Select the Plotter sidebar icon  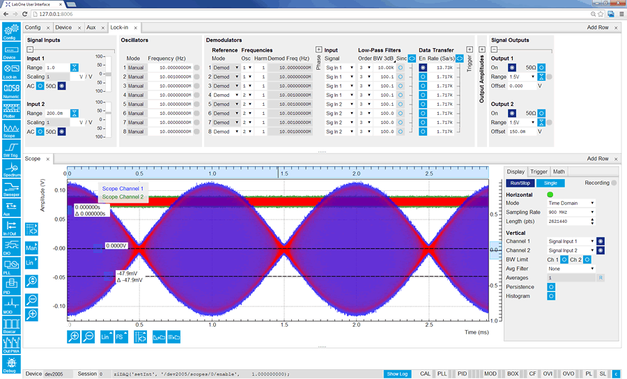[10, 109]
